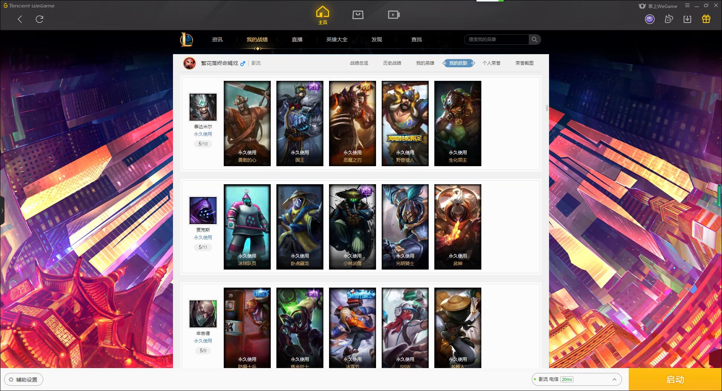Viewport: 722px width, 391px height.
Task: Click the search magnifier button
Action: 534,39
